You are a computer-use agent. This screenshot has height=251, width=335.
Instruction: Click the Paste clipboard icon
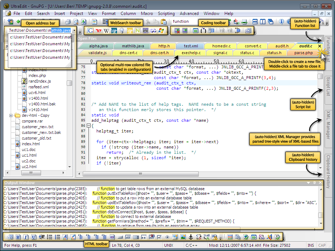(164, 21)
